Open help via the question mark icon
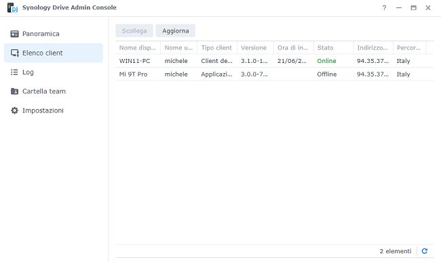The image size is (441, 262). (x=384, y=7)
